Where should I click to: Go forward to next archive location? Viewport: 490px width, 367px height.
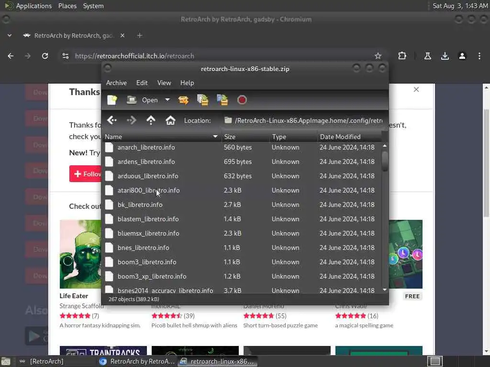132,120
